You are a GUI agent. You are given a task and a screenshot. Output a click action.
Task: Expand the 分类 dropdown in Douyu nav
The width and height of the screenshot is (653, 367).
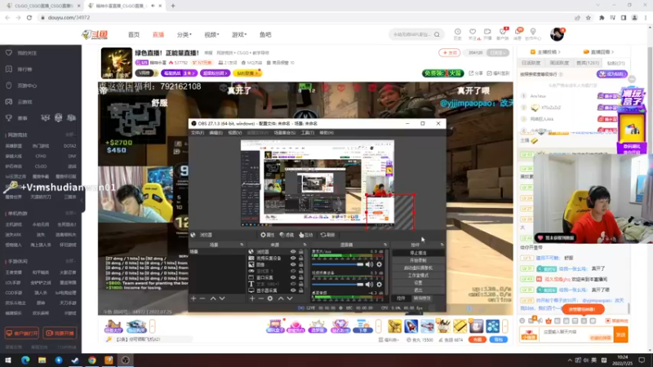point(184,34)
